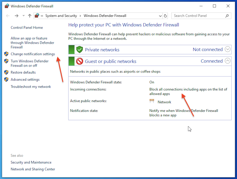Click shield icon beside Change notification settings

[x=6, y=54]
